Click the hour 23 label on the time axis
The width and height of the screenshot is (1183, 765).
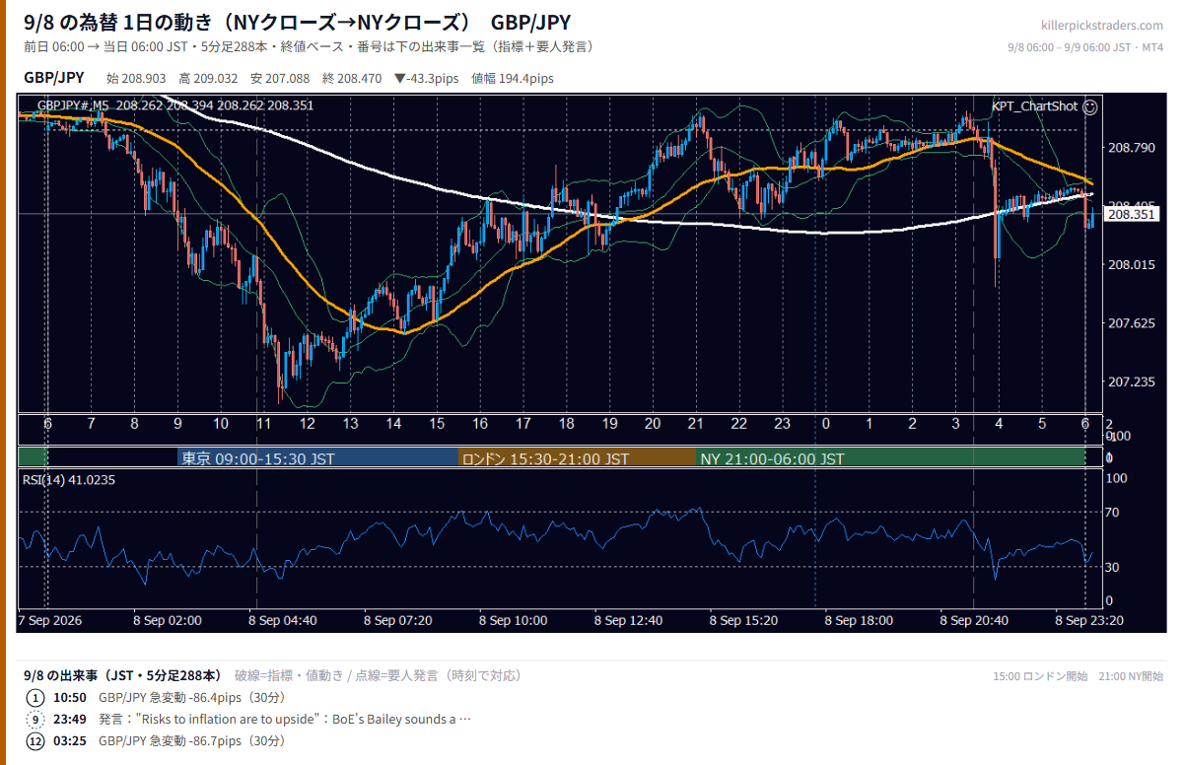tap(783, 424)
